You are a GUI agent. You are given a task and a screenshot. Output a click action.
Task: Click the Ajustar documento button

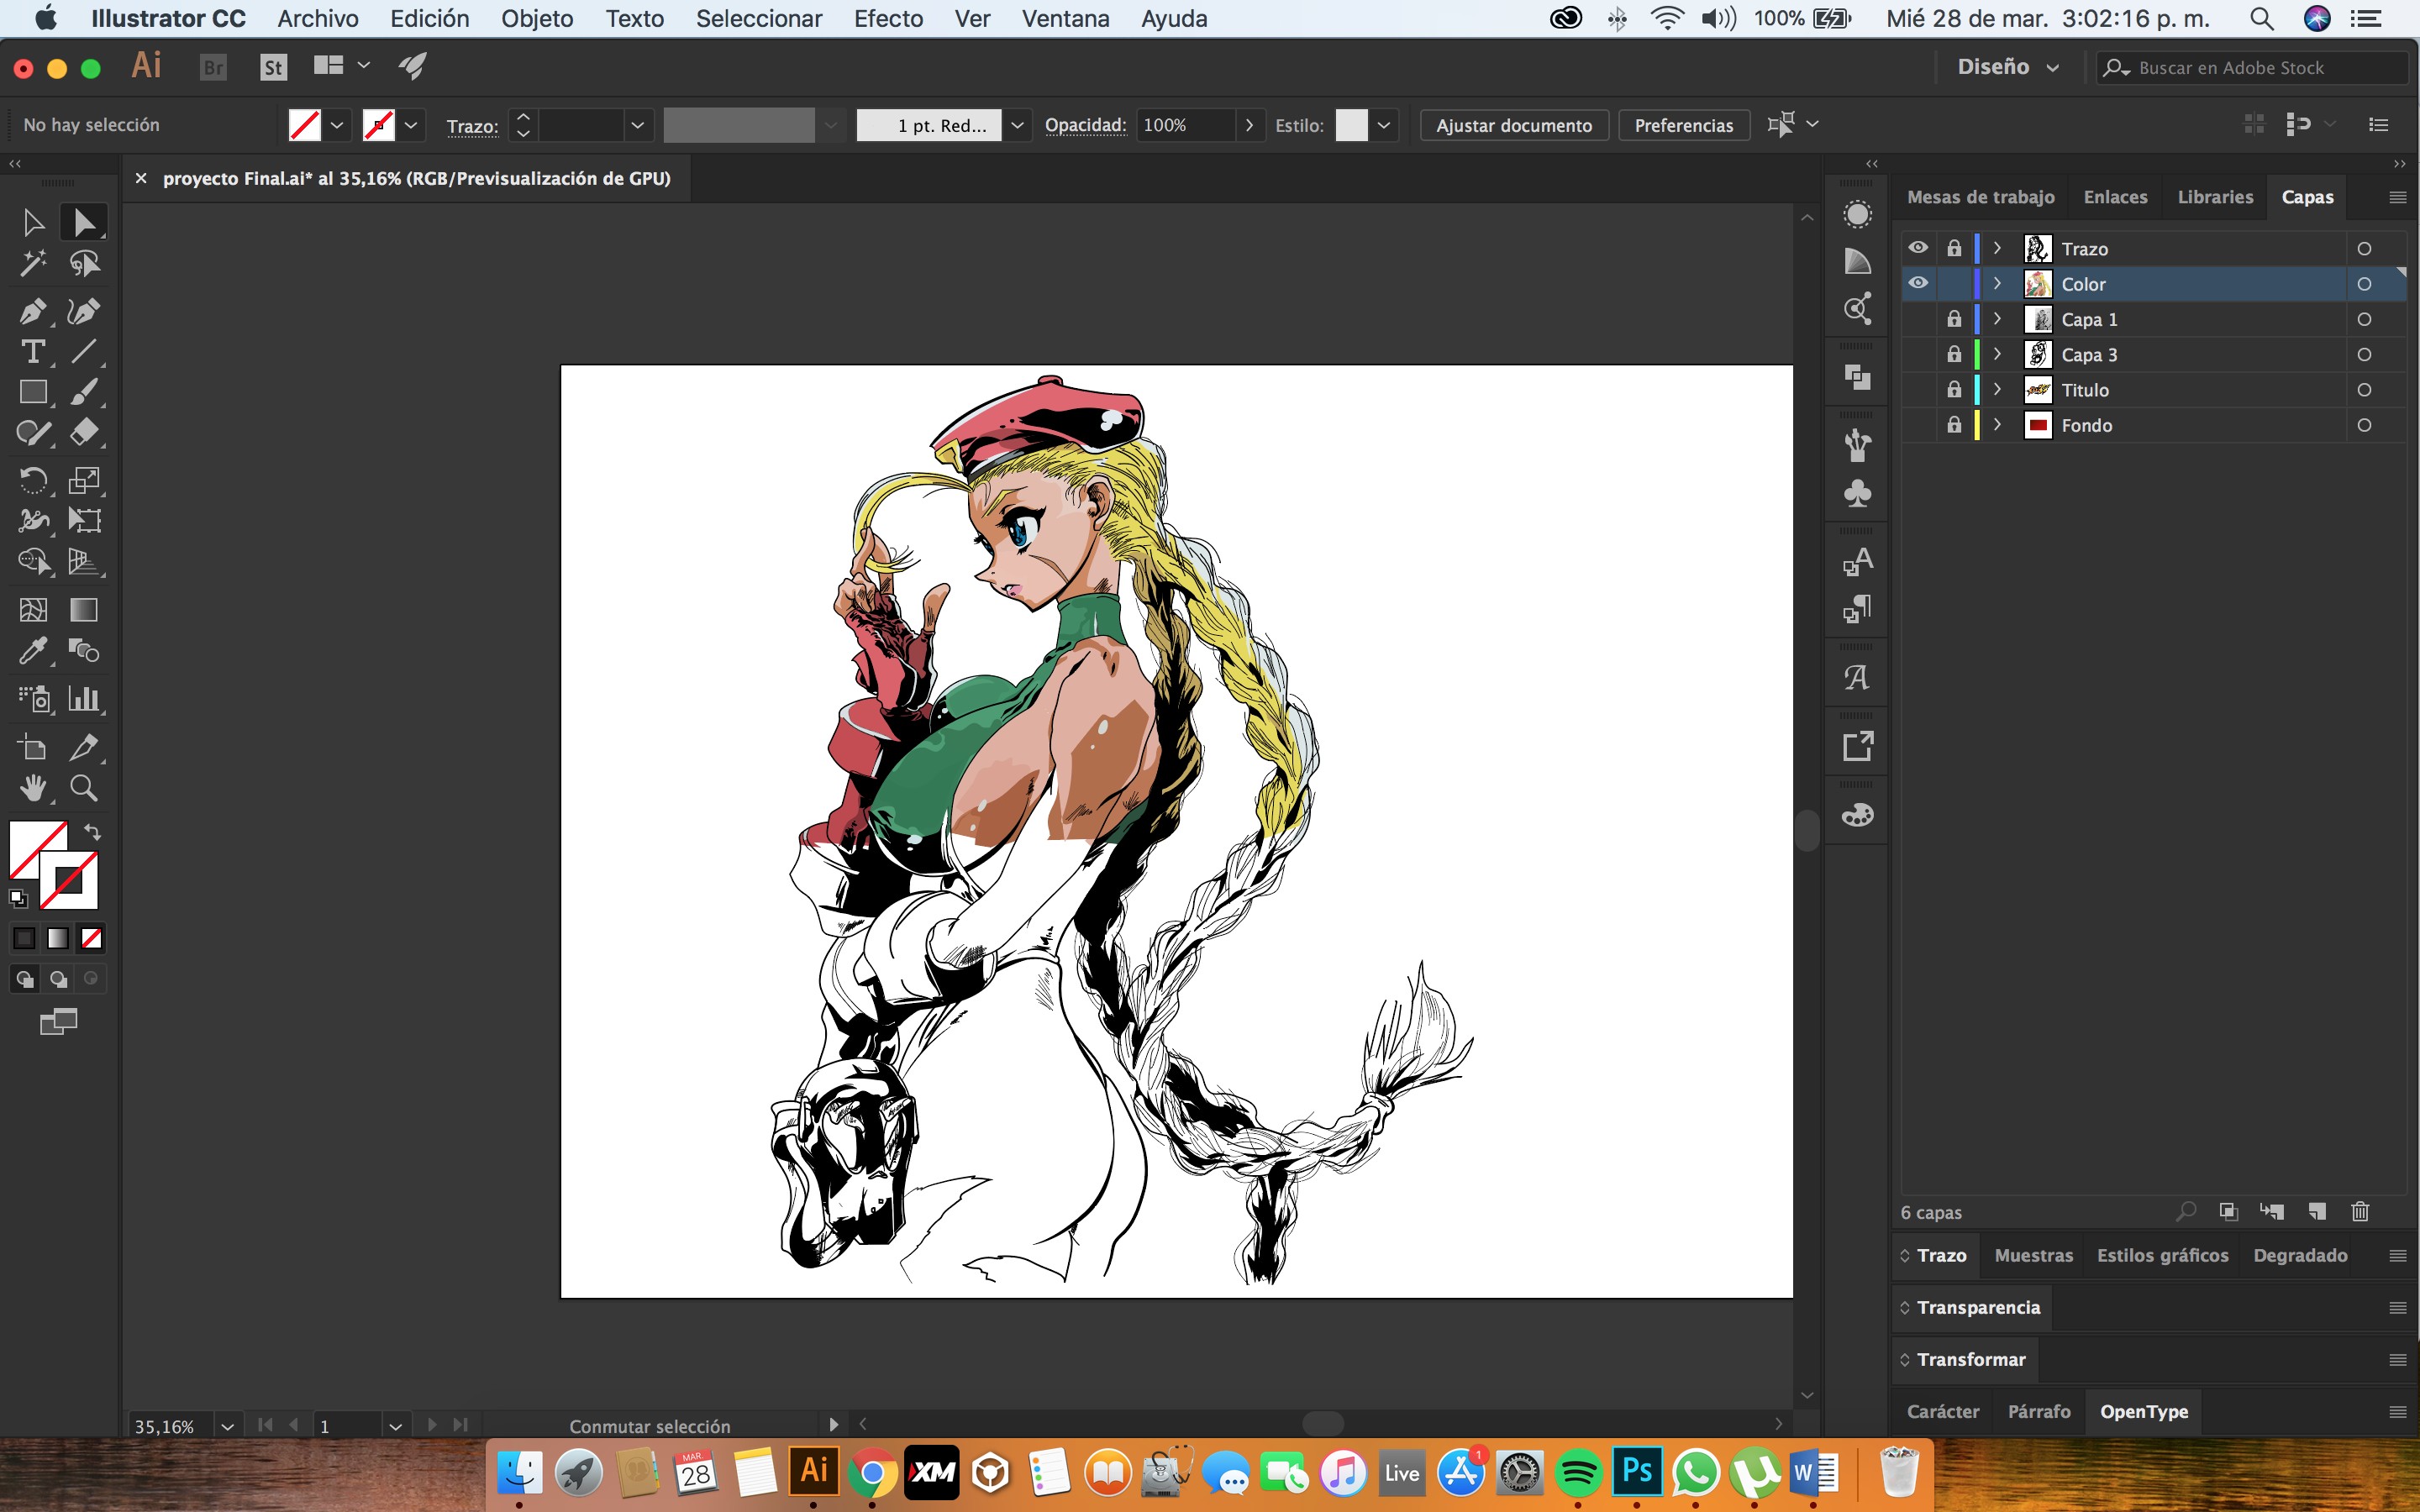1514,125
